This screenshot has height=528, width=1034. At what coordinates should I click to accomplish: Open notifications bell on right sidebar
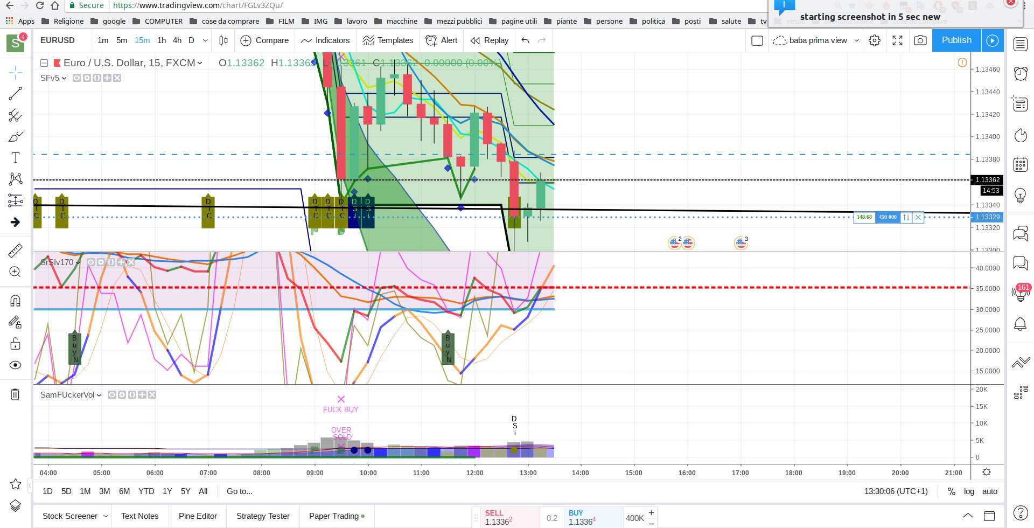1021,324
